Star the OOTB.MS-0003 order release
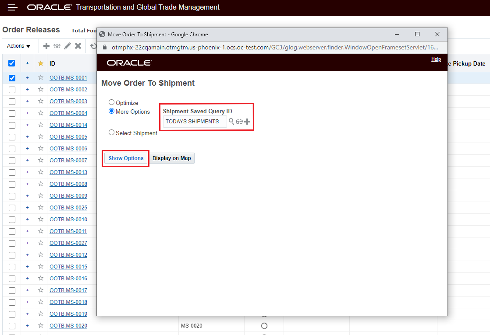Screen dimensions: 490x335 click(41, 101)
